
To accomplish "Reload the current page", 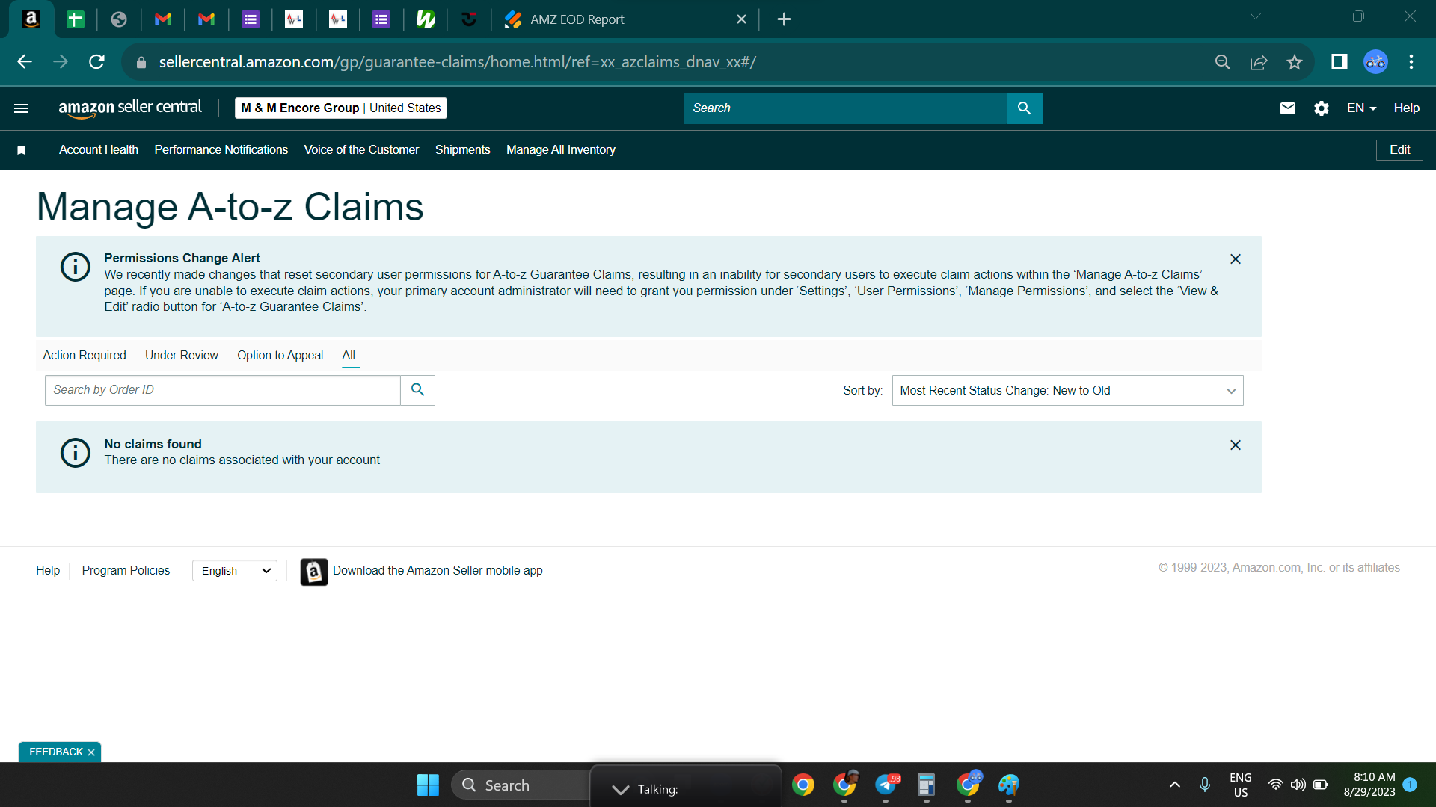I will coord(96,62).
